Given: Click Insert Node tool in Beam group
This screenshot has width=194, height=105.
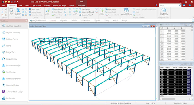Looking at the screenshot, I should 57,12.
